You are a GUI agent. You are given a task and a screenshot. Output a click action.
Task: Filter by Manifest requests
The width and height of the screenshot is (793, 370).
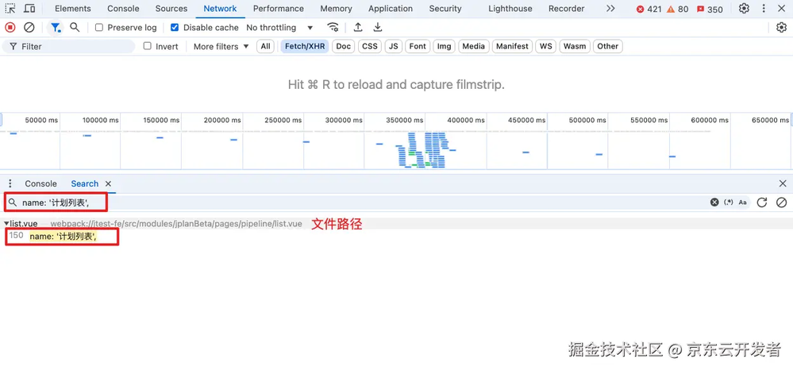pyautogui.click(x=512, y=47)
